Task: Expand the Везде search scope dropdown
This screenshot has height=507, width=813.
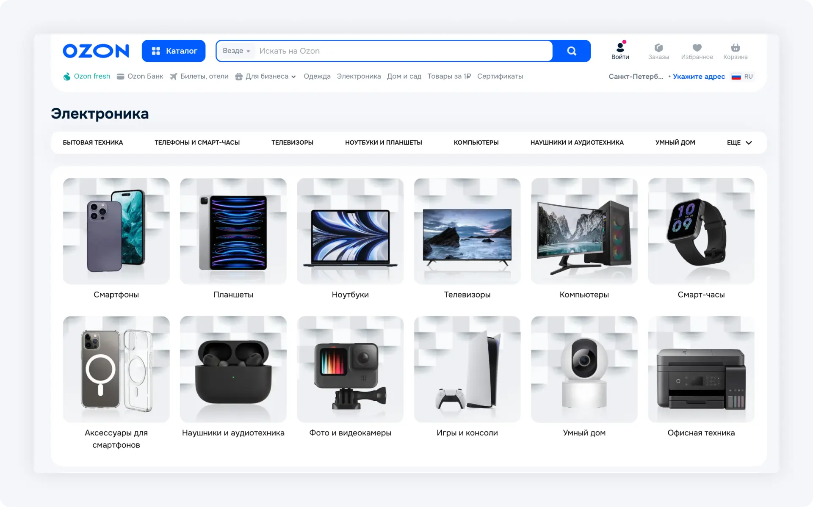Action: (236, 51)
